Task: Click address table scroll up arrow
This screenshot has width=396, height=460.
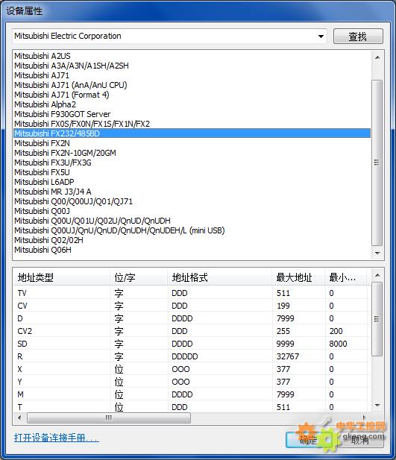Action: 377,275
